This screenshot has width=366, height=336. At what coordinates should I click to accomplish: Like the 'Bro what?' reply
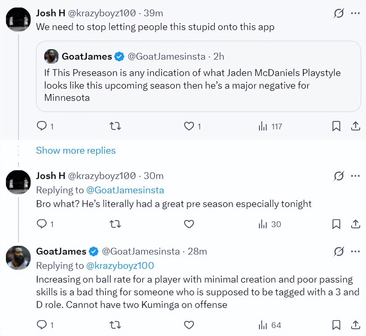click(x=189, y=224)
